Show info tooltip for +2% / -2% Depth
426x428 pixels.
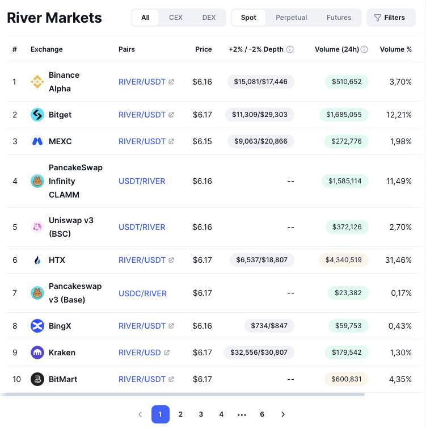[x=290, y=49]
